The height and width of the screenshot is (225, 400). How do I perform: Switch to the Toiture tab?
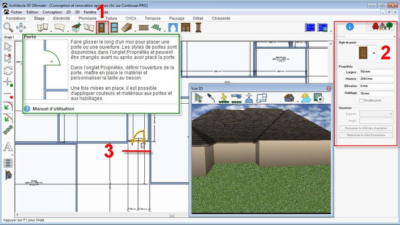(x=111, y=18)
